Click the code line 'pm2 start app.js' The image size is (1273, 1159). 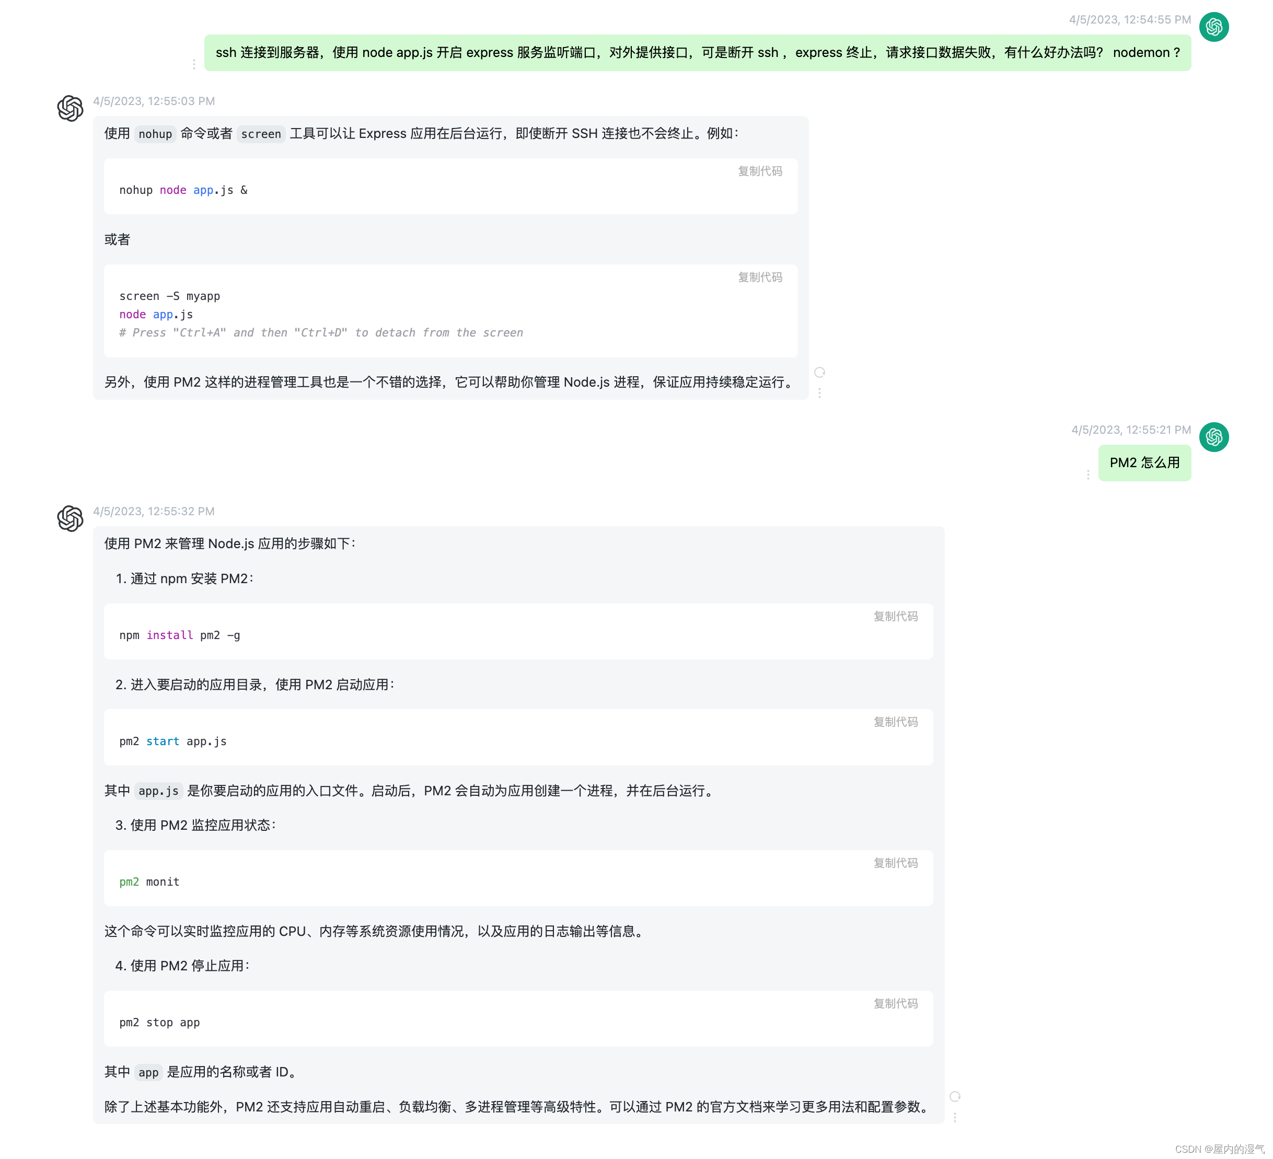pyautogui.click(x=172, y=741)
